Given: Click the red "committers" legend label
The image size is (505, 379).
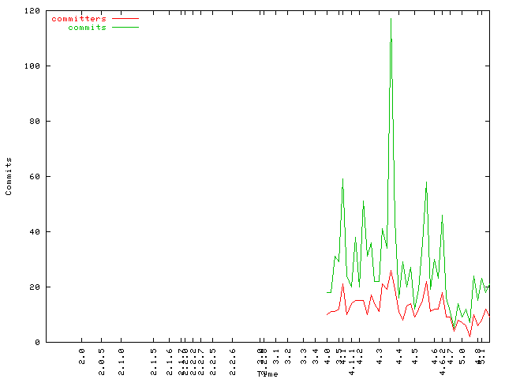Looking at the screenshot, I should click(x=78, y=18).
